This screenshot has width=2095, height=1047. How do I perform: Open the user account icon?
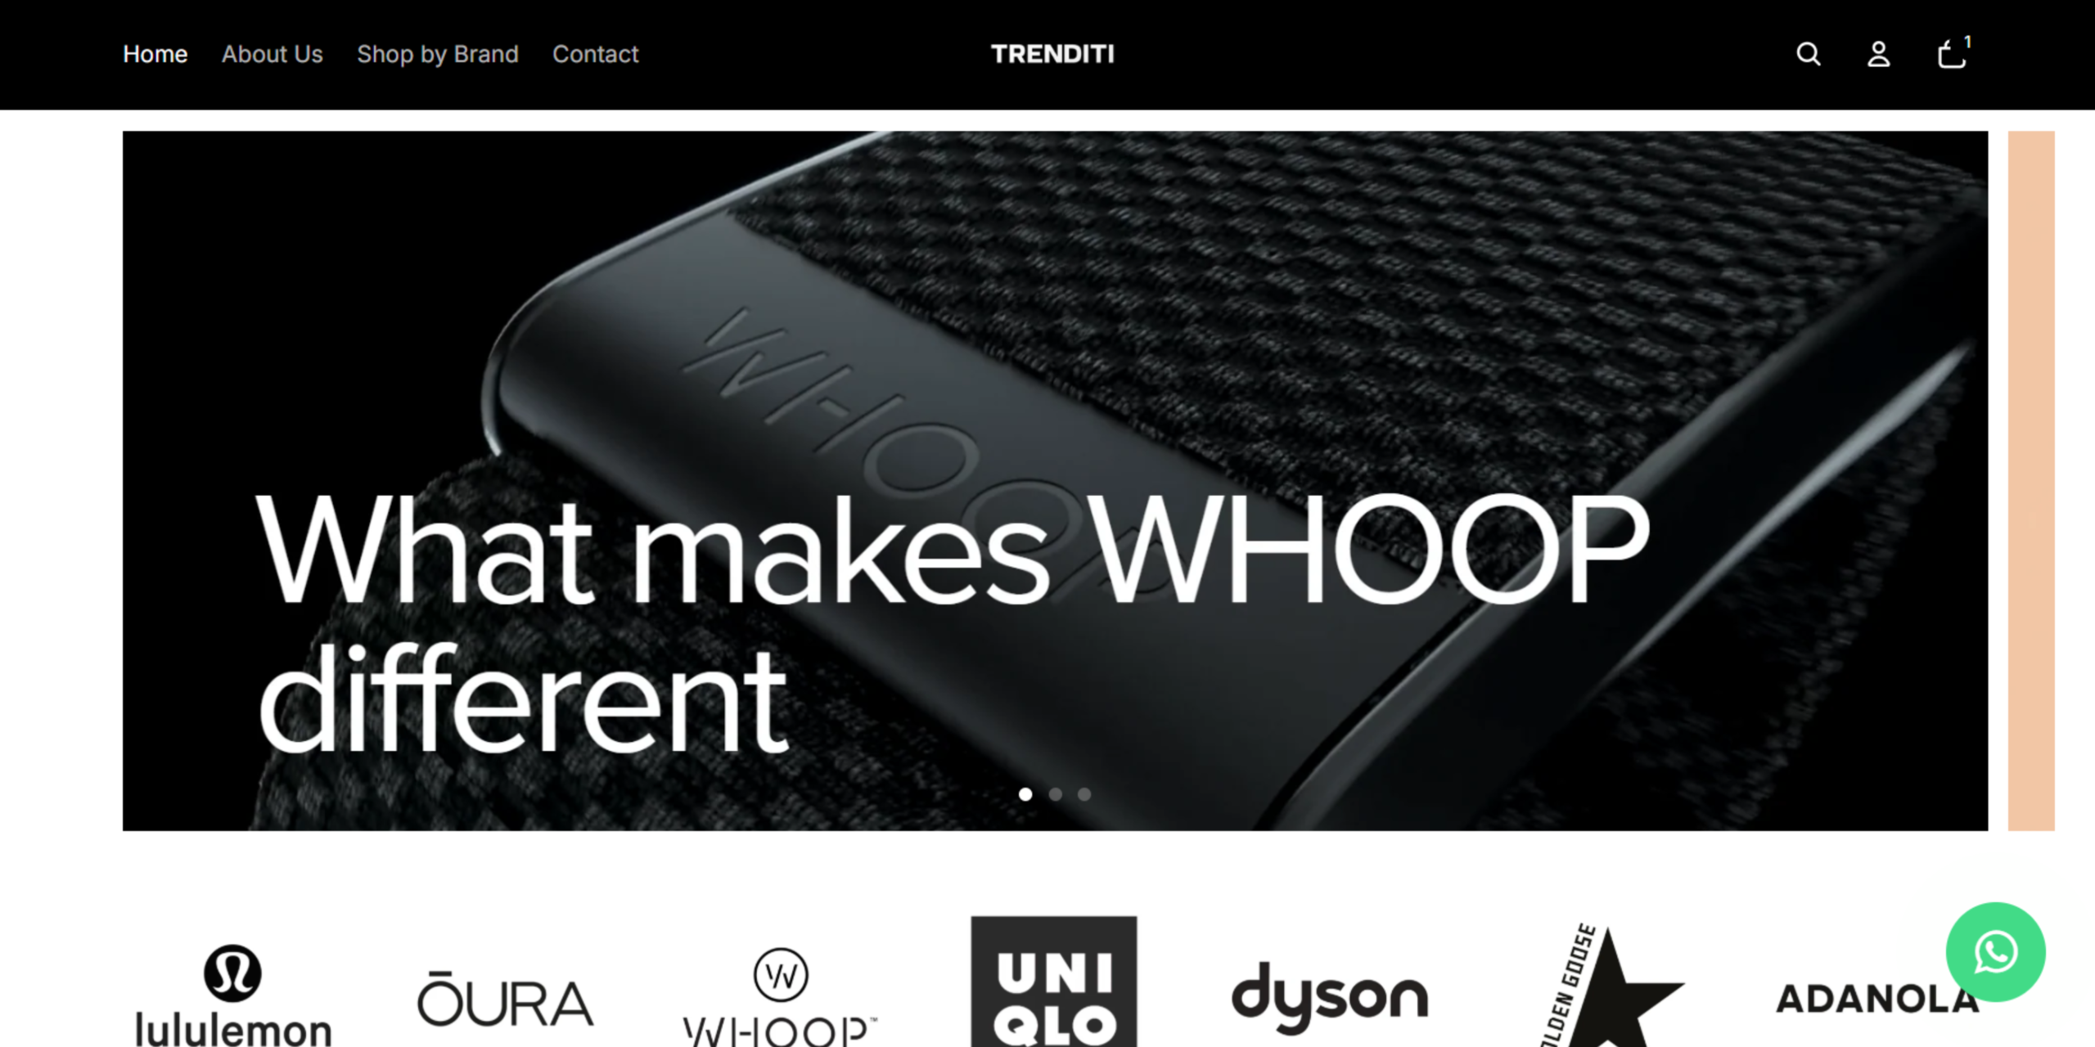tap(1879, 54)
